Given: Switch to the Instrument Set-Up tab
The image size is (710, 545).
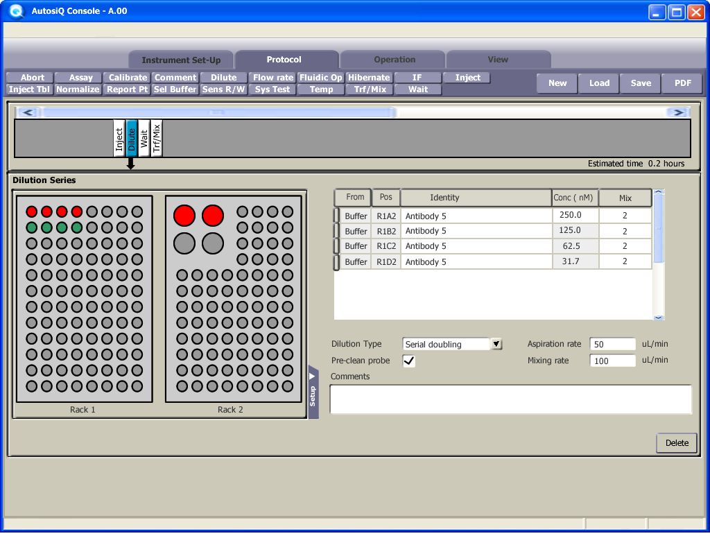Looking at the screenshot, I should tap(181, 60).
